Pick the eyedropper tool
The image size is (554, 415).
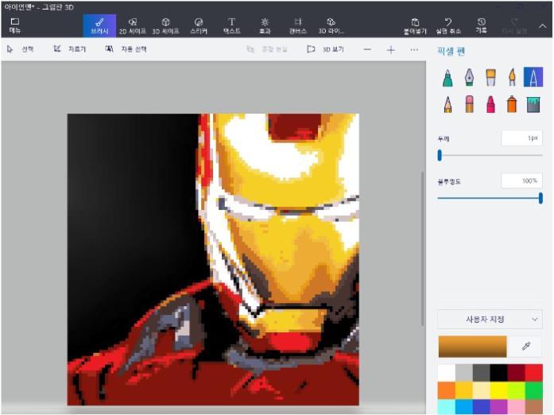[x=526, y=347]
